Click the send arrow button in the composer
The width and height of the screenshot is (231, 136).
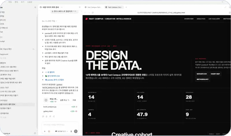pos(76,131)
